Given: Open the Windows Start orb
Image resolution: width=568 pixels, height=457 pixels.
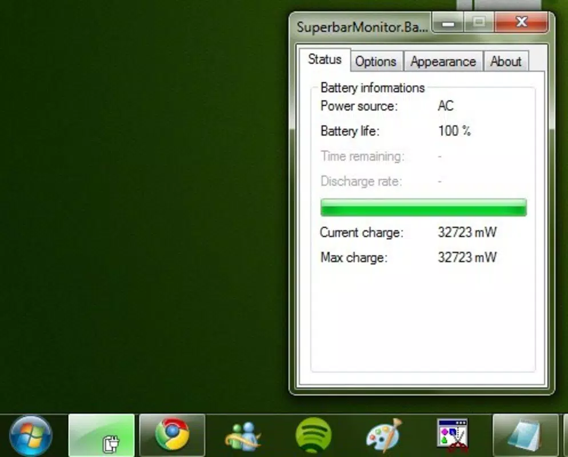Looking at the screenshot, I should click(x=31, y=436).
